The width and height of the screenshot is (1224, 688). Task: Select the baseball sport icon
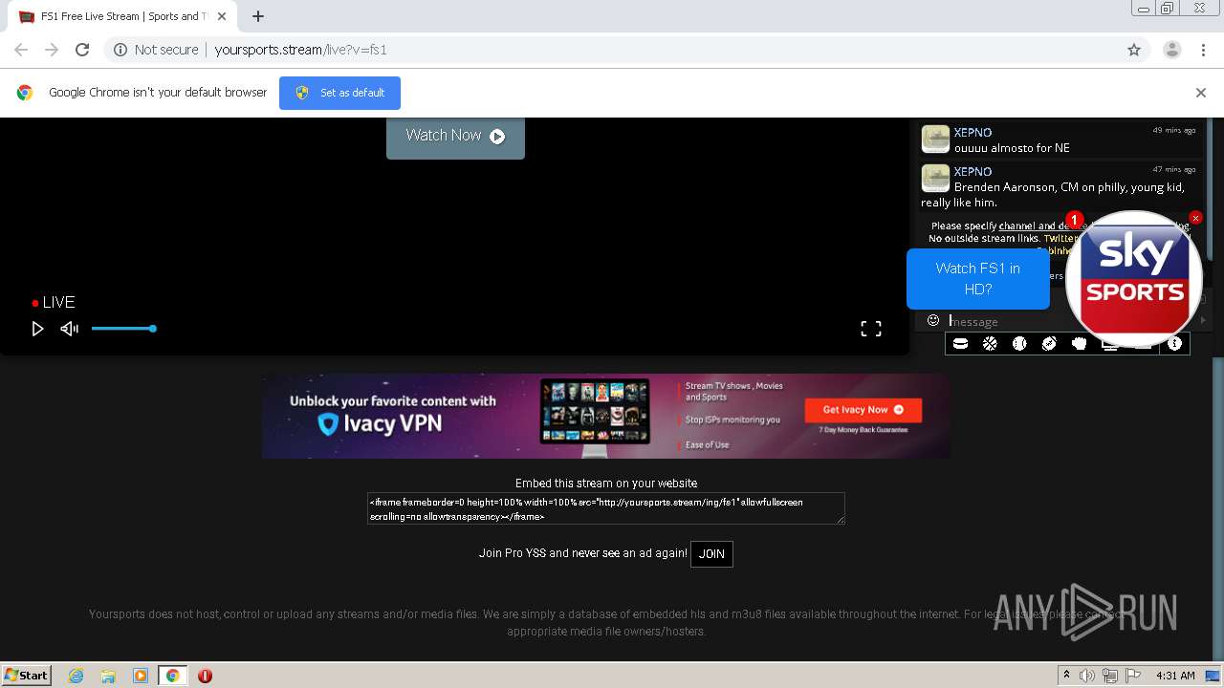(x=1019, y=344)
